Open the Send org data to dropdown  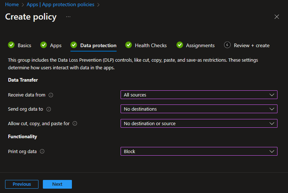click(199, 109)
